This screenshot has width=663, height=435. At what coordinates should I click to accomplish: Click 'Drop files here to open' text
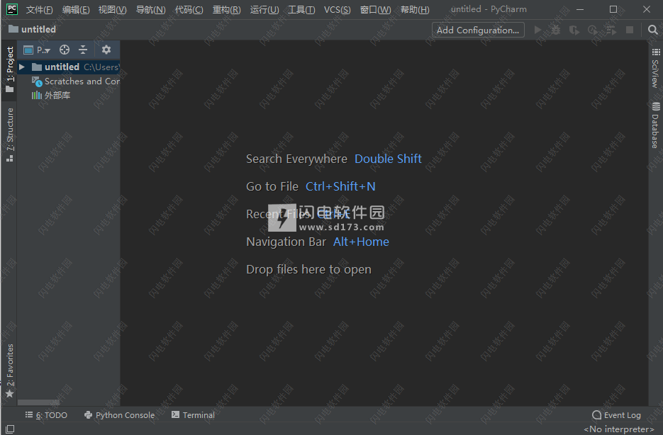(308, 269)
